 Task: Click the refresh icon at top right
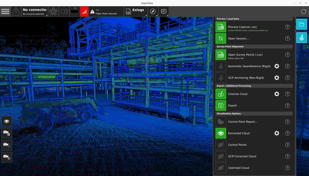point(304,12)
